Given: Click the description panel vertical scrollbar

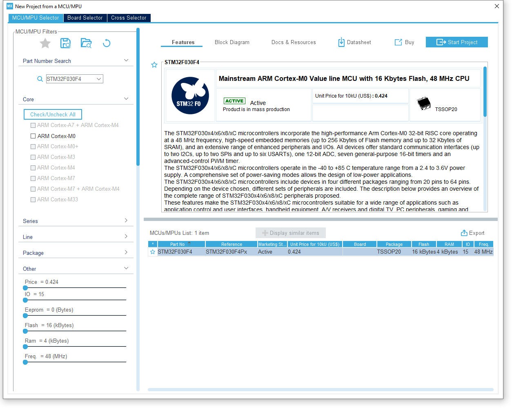Looking at the screenshot, I should click(485, 92).
